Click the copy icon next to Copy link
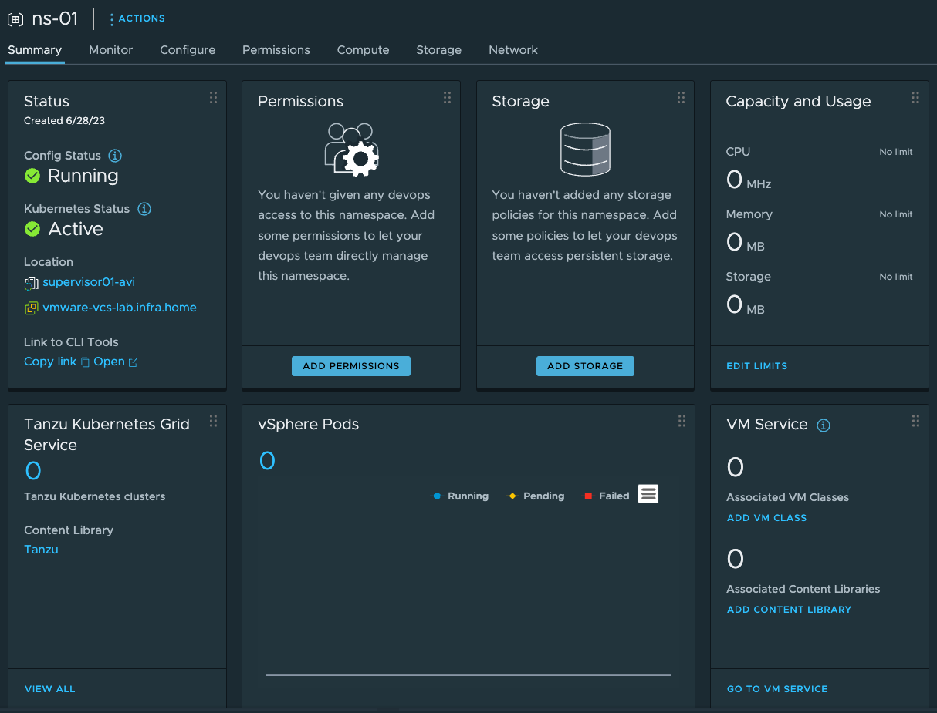 pyautogui.click(x=83, y=362)
